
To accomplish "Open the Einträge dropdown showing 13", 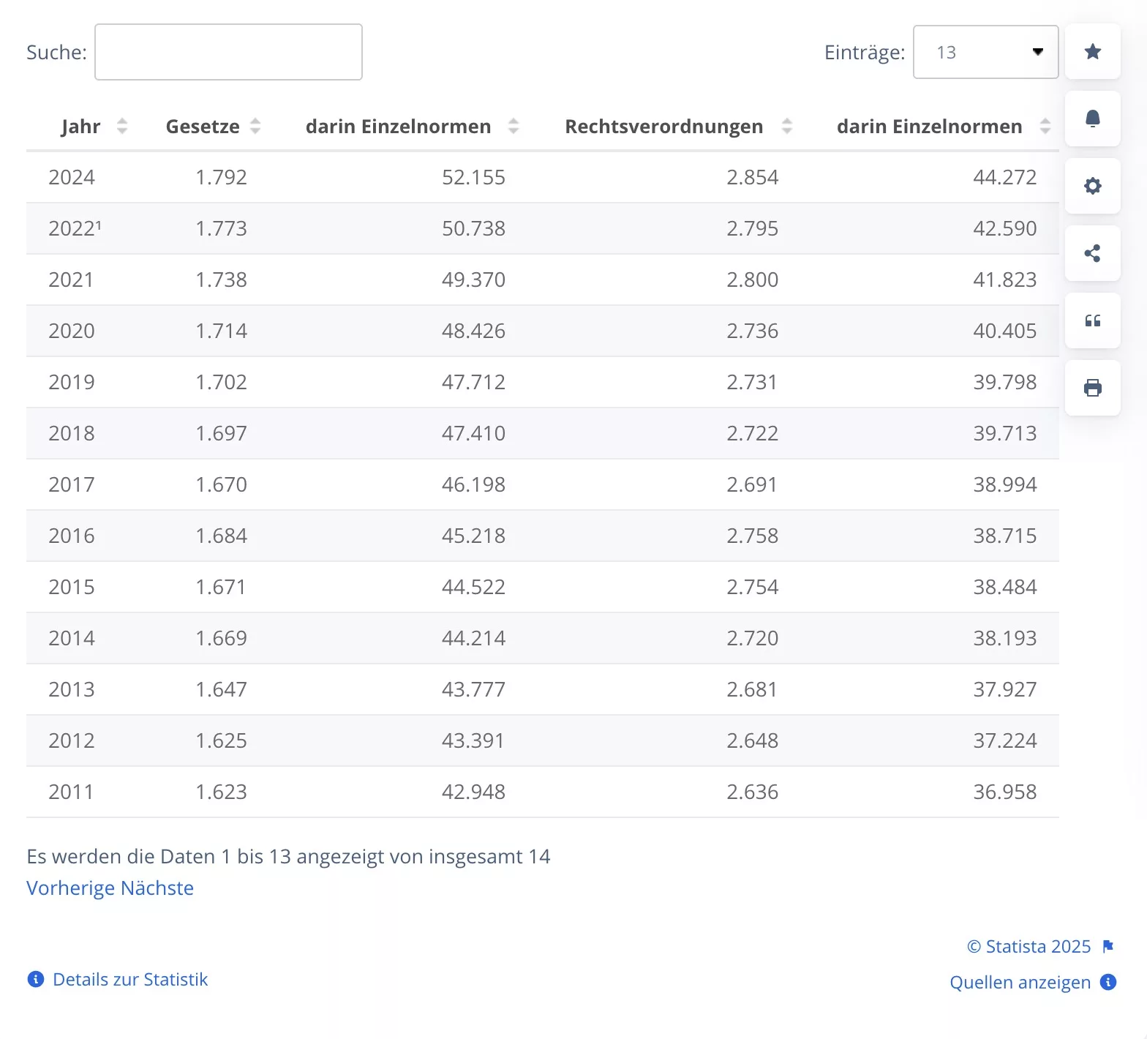I will tap(985, 52).
